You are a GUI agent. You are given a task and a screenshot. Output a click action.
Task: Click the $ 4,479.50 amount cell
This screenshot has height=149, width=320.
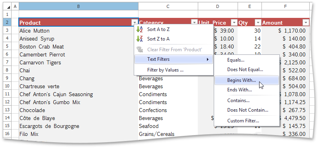tap(294, 118)
